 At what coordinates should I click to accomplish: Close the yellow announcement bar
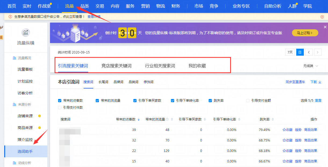(322, 17)
